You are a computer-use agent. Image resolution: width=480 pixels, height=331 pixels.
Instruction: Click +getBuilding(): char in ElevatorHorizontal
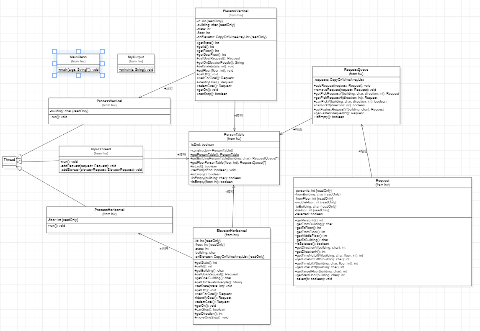[x=209, y=270]
